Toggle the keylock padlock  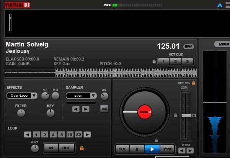194,83
